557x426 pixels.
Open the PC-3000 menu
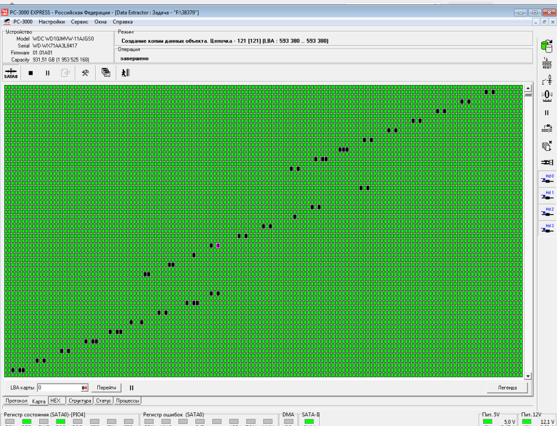(x=23, y=22)
